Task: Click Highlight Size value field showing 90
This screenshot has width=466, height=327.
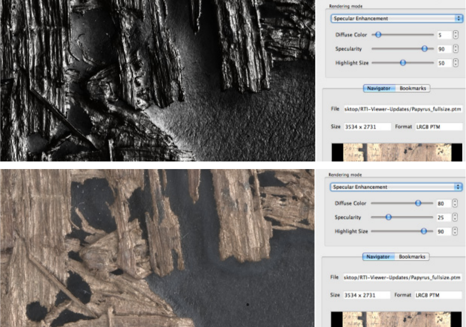Action: click(x=444, y=231)
